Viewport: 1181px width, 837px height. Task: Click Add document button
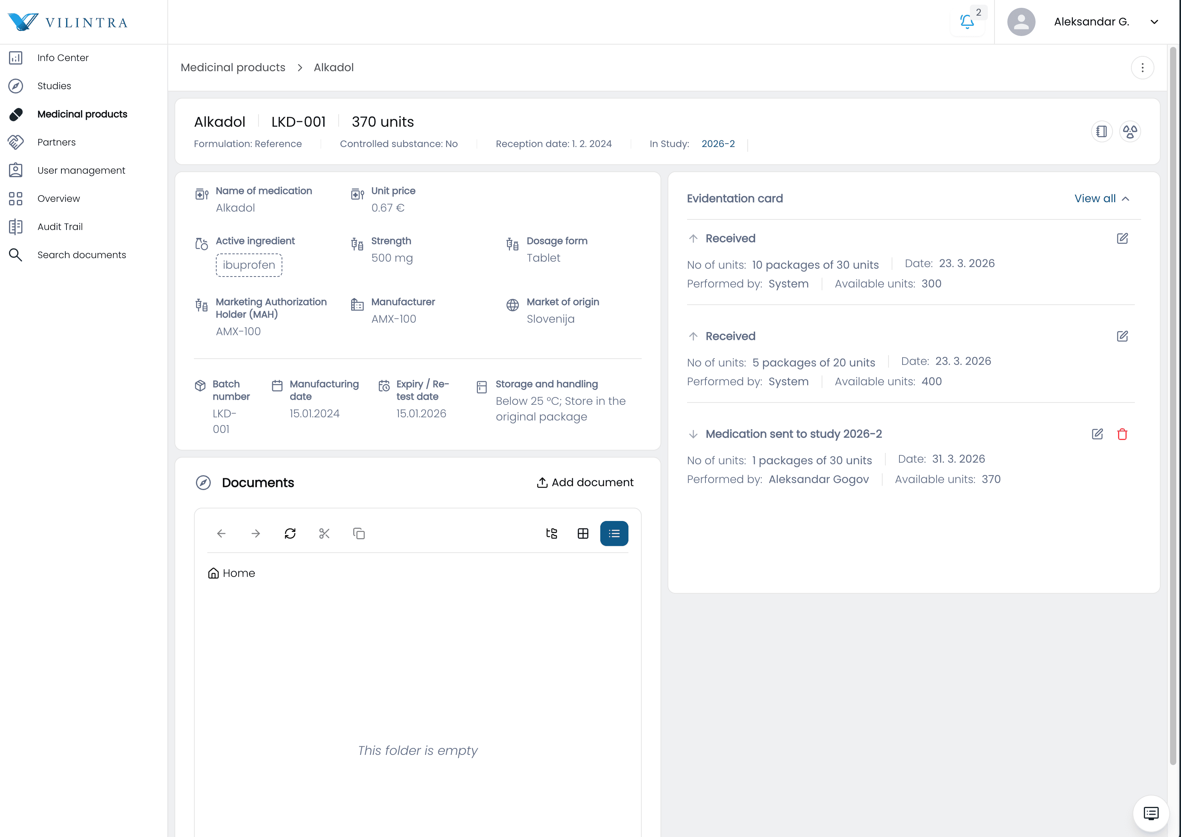tap(585, 482)
